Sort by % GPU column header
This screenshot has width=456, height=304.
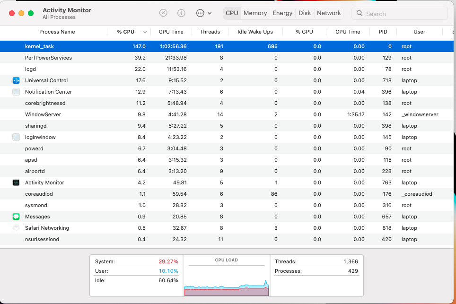[304, 32]
